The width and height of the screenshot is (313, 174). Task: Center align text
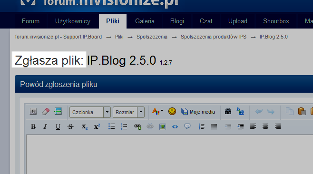click(x=265, y=126)
